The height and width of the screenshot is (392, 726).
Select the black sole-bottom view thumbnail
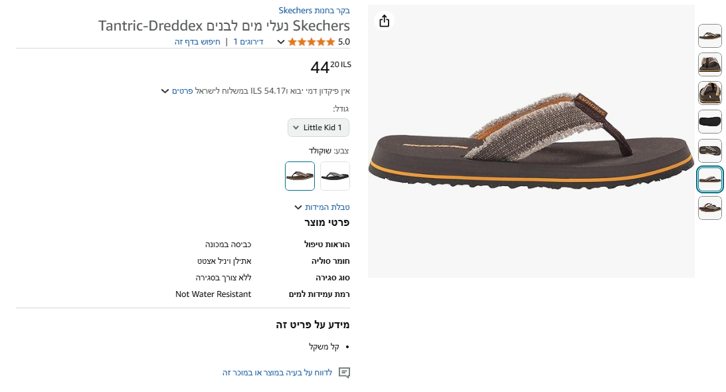click(709, 122)
